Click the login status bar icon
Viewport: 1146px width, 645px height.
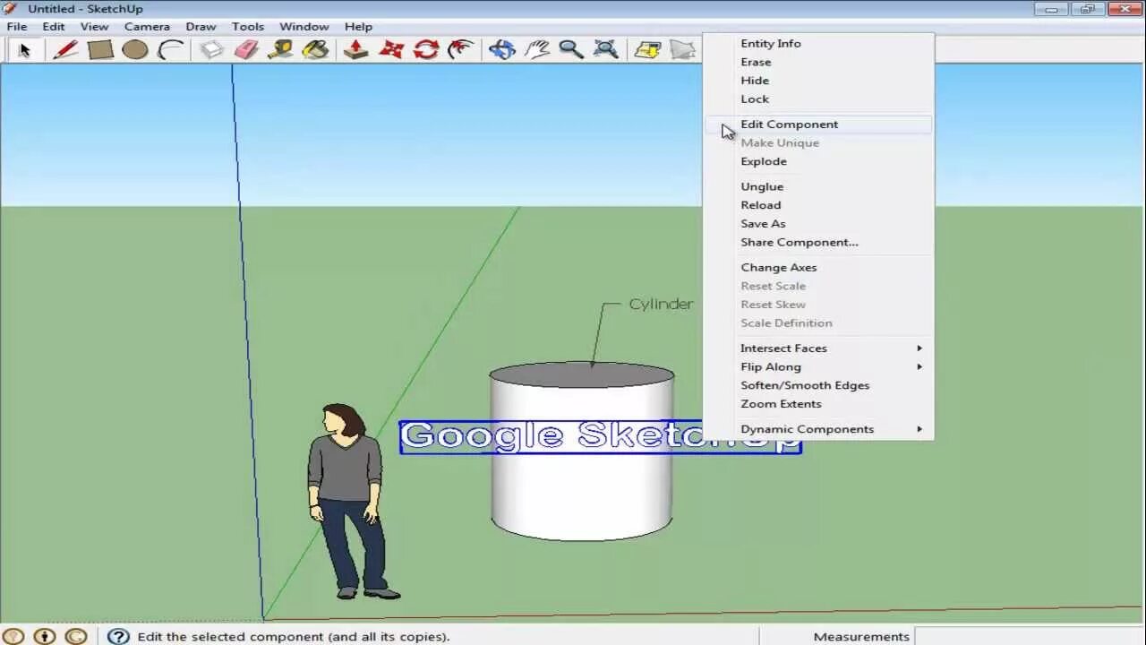(76, 636)
